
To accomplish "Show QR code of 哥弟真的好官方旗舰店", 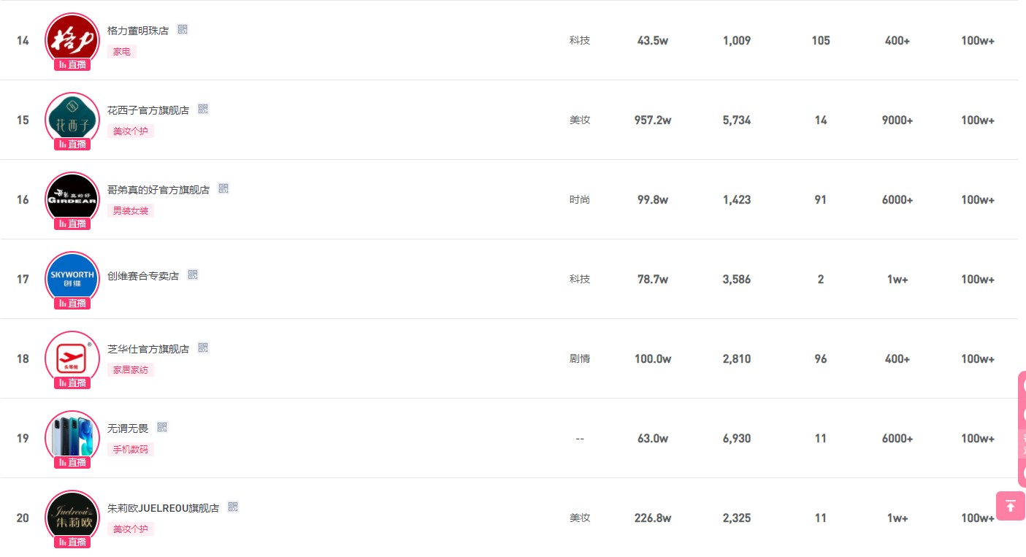I will [223, 188].
